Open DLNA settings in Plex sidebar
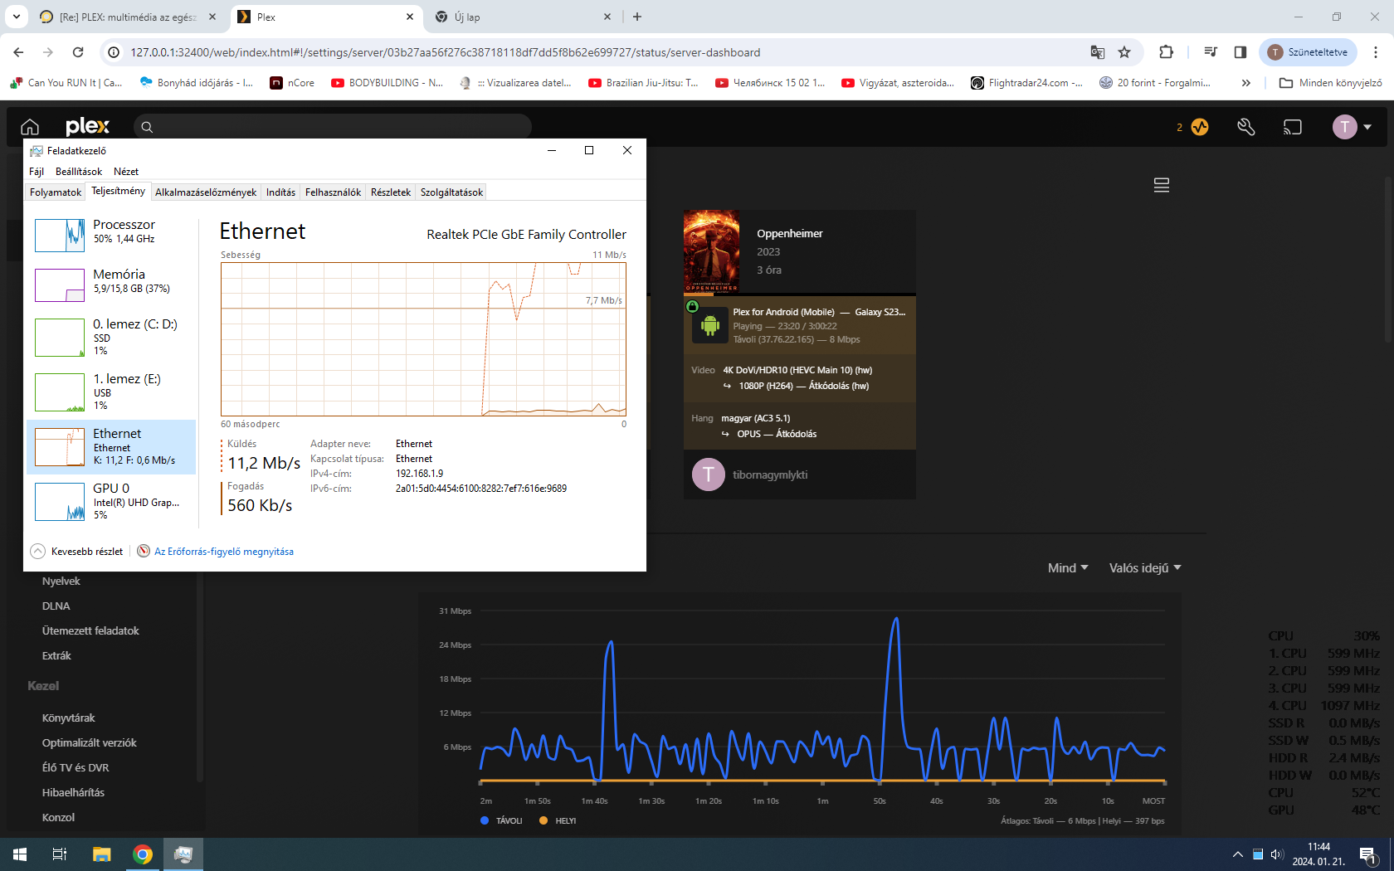This screenshot has height=871, width=1394. tap(56, 606)
